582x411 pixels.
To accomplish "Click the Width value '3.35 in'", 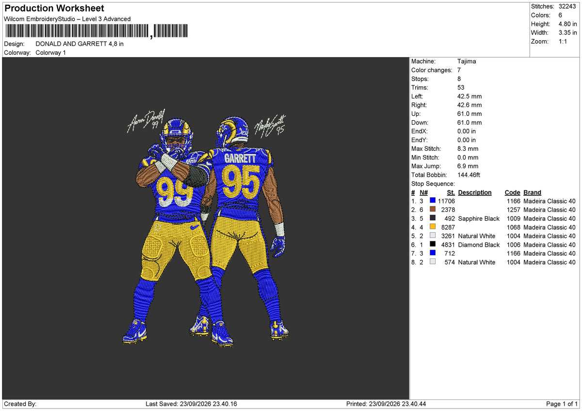I will pos(567,32).
